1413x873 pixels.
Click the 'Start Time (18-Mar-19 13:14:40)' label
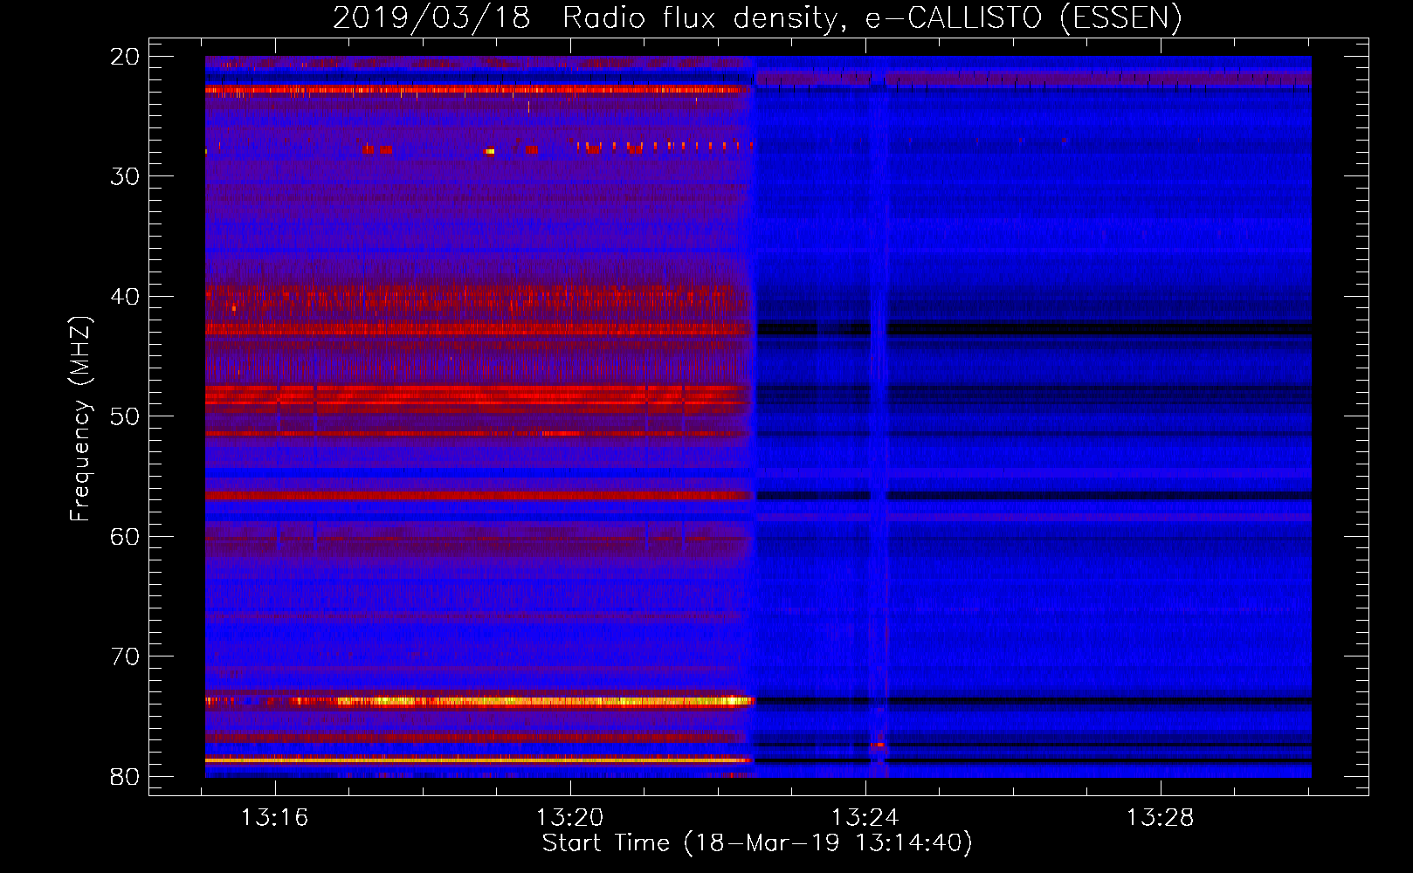click(757, 843)
